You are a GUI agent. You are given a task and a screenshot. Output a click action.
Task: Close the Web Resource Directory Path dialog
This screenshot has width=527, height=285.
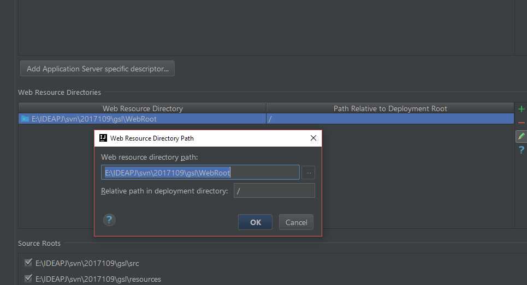[313, 138]
